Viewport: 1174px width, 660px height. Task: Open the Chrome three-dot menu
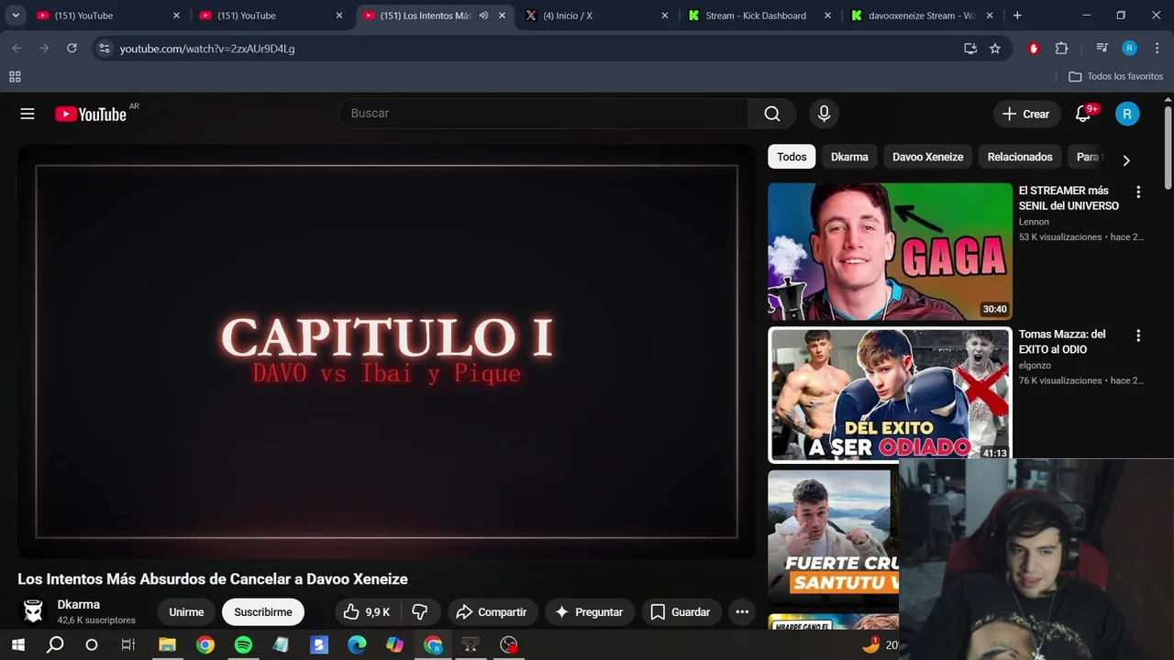pos(1156,49)
